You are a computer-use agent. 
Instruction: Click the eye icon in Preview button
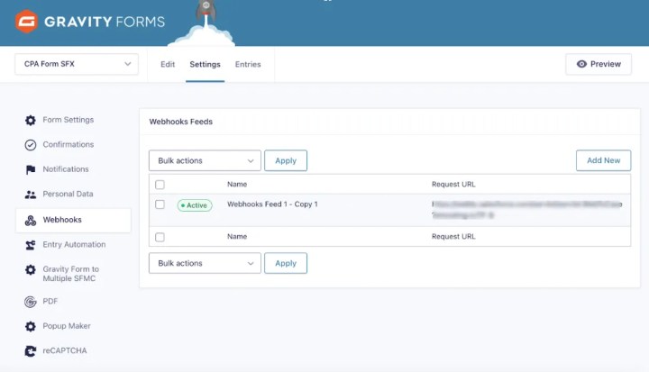coord(581,64)
